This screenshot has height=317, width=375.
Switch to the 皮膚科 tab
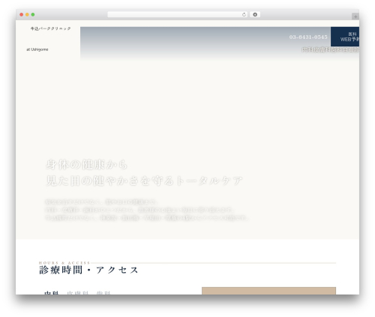pyautogui.click(x=78, y=293)
